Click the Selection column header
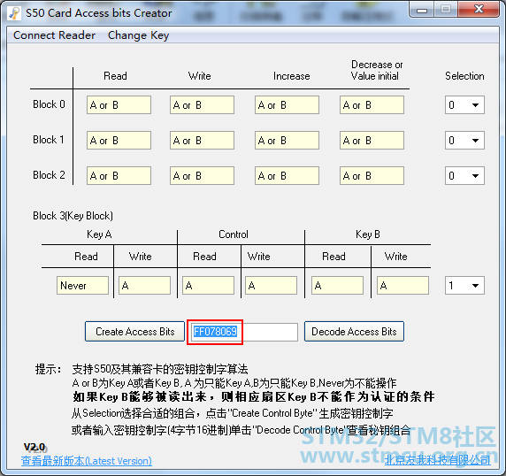The width and height of the screenshot is (506, 476). pyautogui.click(x=464, y=76)
